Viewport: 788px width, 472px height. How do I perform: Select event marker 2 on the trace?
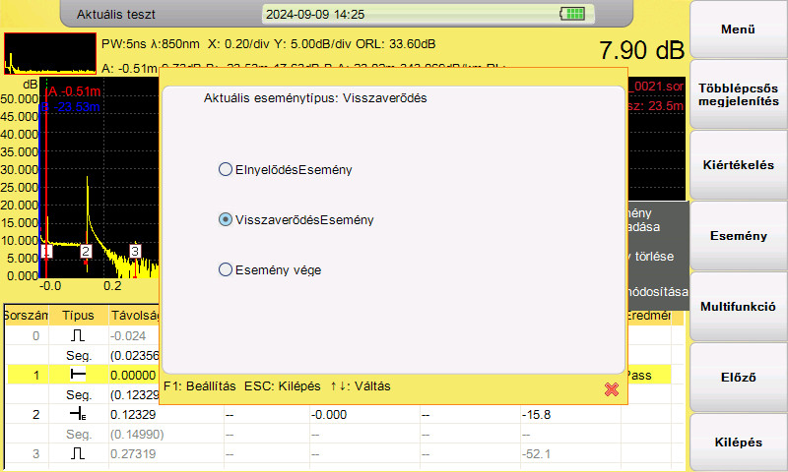pyautogui.click(x=86, y=252)
